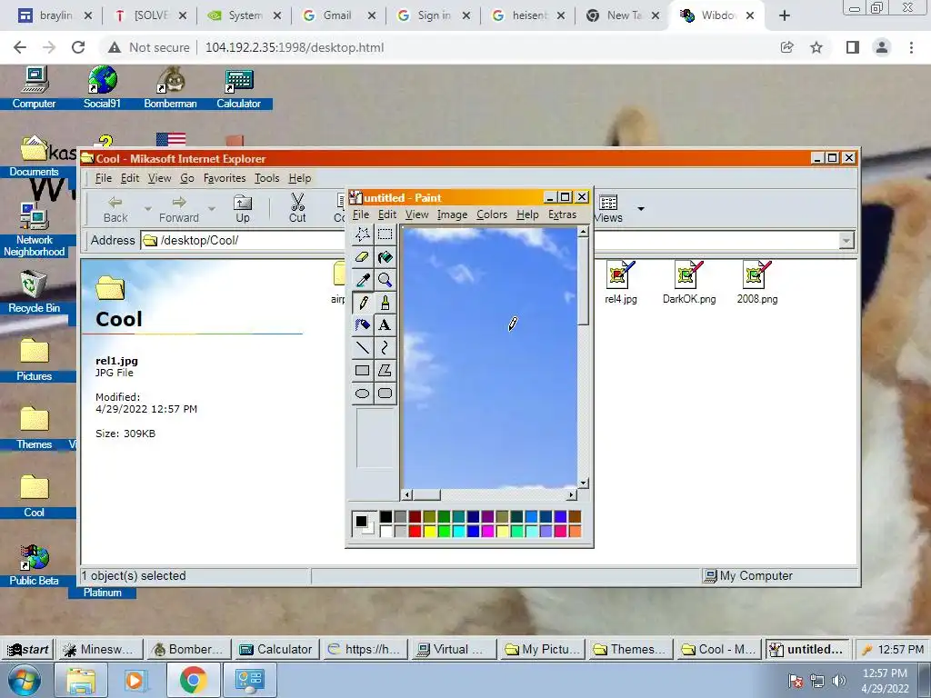Pick the black color swatch in palette
Image resolution: width=931 pixels, height=698 pixels.
click(385, 517)
